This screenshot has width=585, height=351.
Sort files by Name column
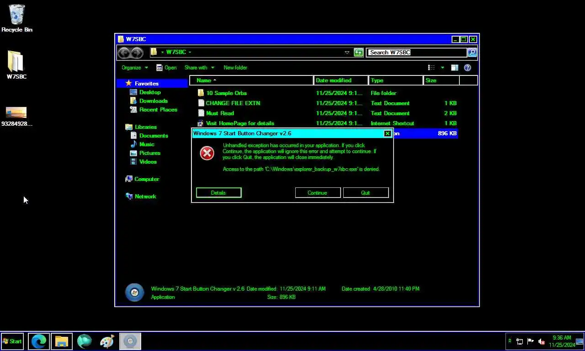[x=251, y=80]
